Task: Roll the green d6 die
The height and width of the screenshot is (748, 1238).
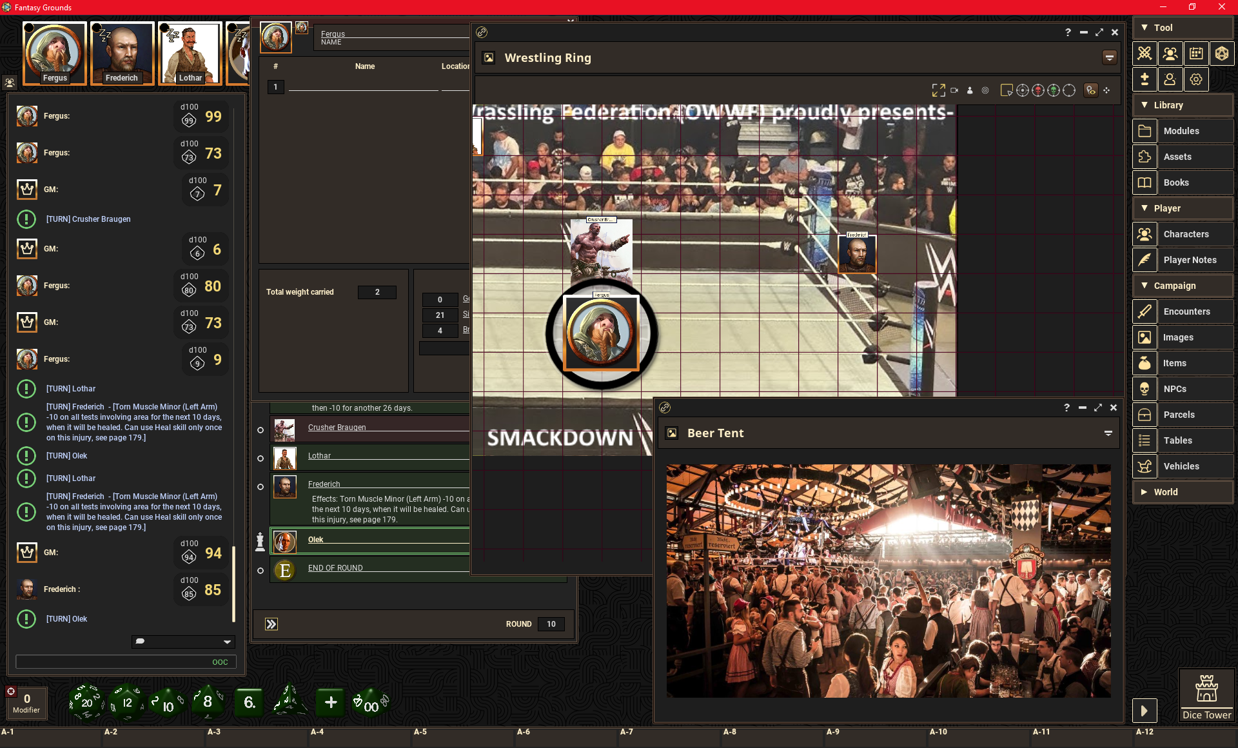Action: (249, 702)
